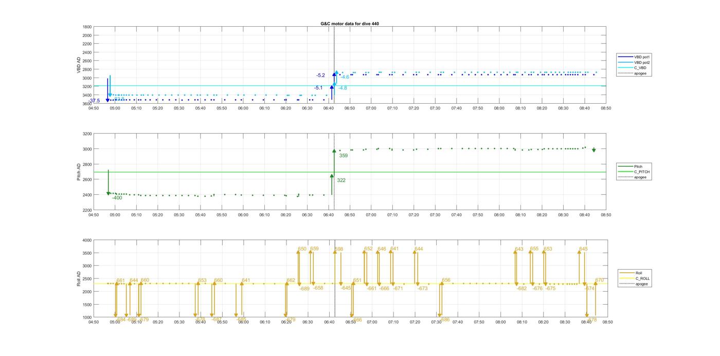Viewport: 720px width, 356px height.
Task: Click the '-682' roll annotation
Action: pyautogui.click(x=521, y=289)
